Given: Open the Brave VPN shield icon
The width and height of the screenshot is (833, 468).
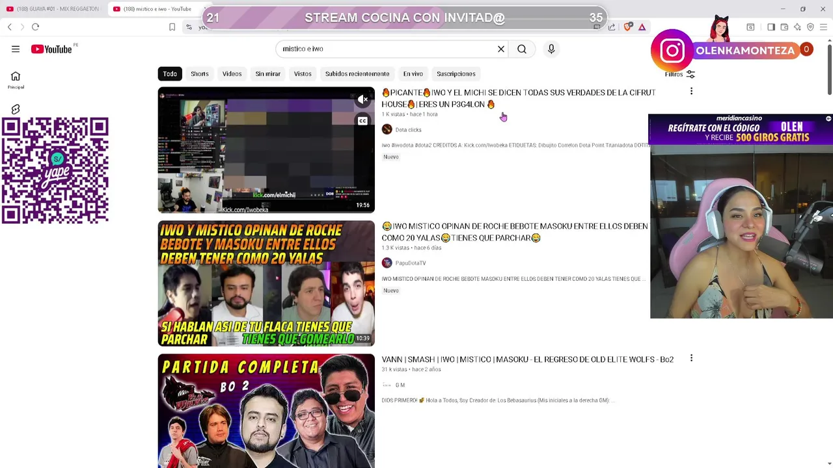Looking at the screenshot, I should [810, 27].
